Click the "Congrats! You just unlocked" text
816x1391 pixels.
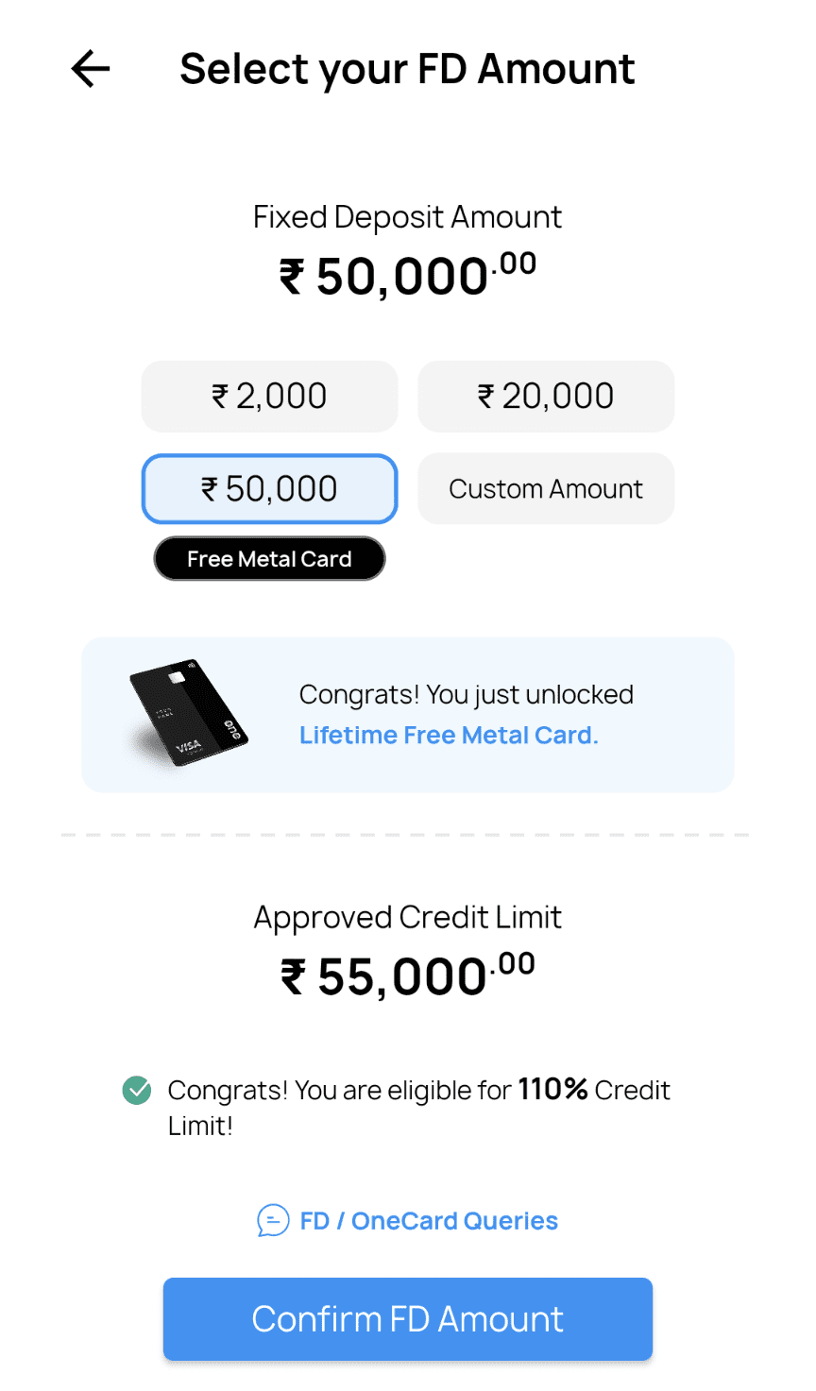[466, 695]
